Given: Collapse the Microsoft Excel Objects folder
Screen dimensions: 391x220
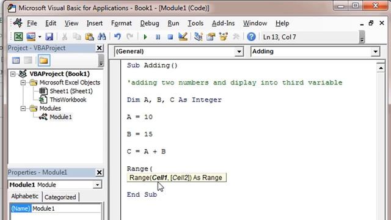Looking at the screenshot, I should coord(23,82).
